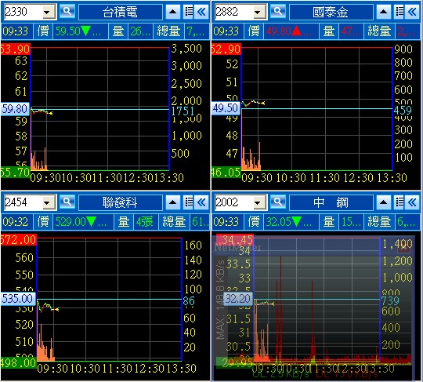Click the 32.20 reference price label
423x382 pixels.
click(238, 299)
